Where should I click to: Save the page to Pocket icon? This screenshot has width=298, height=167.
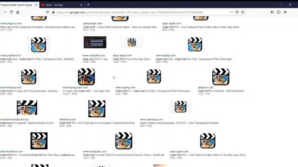[x=237, y=12]
